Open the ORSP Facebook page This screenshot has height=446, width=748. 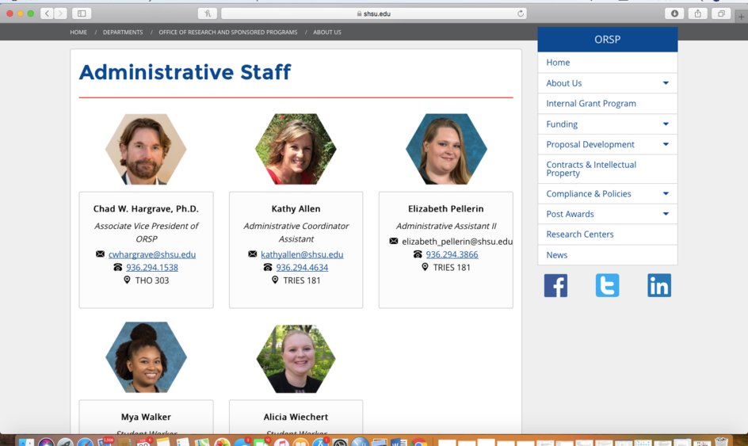[555, 285]
